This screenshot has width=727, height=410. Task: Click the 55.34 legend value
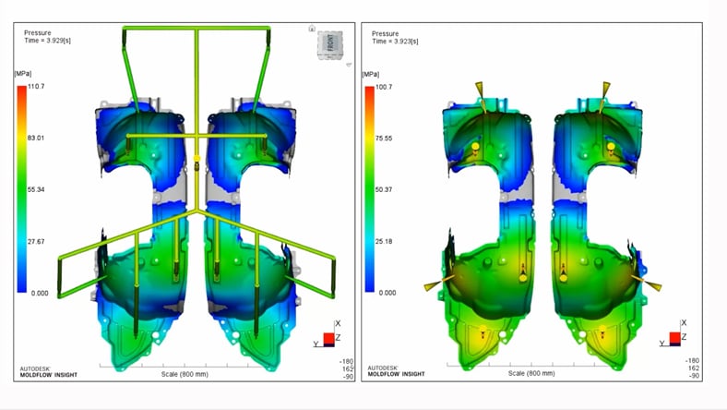pyautogui.click(x=36, y=189)
